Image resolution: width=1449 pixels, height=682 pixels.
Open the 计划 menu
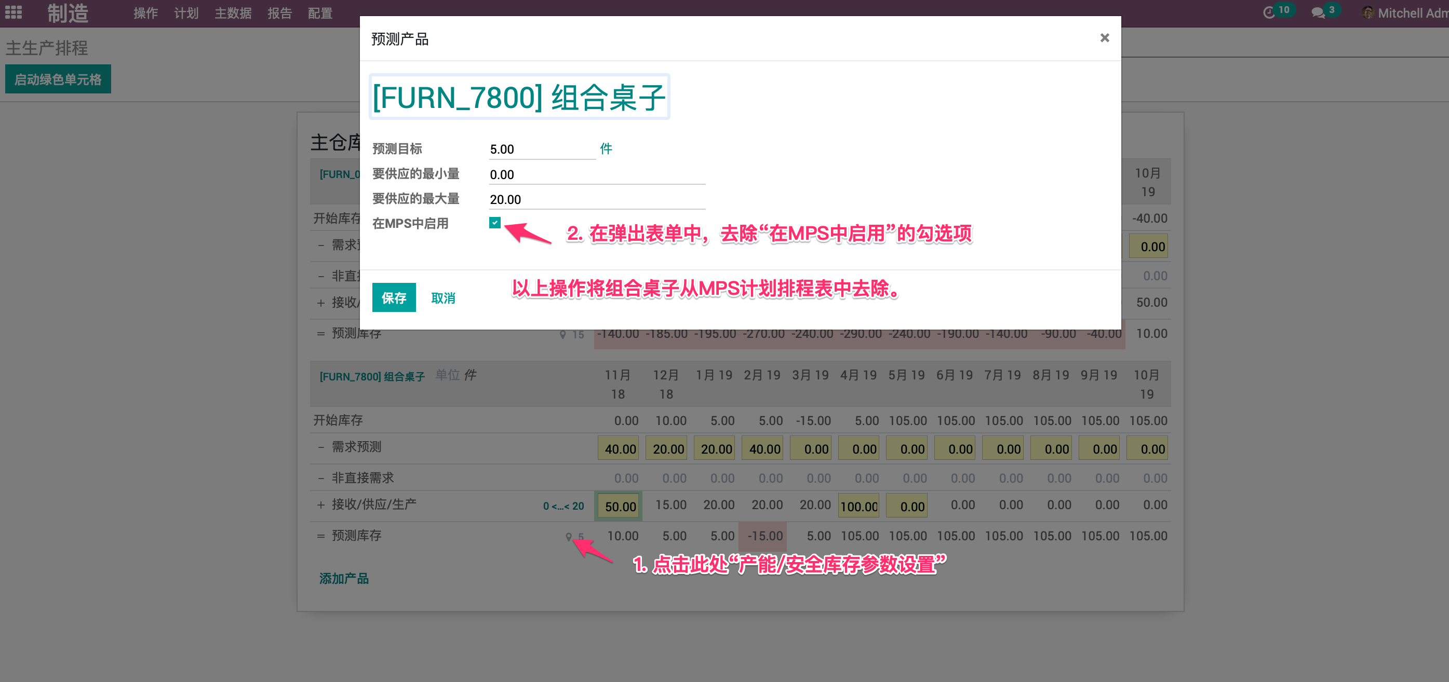tap(186, 13)
